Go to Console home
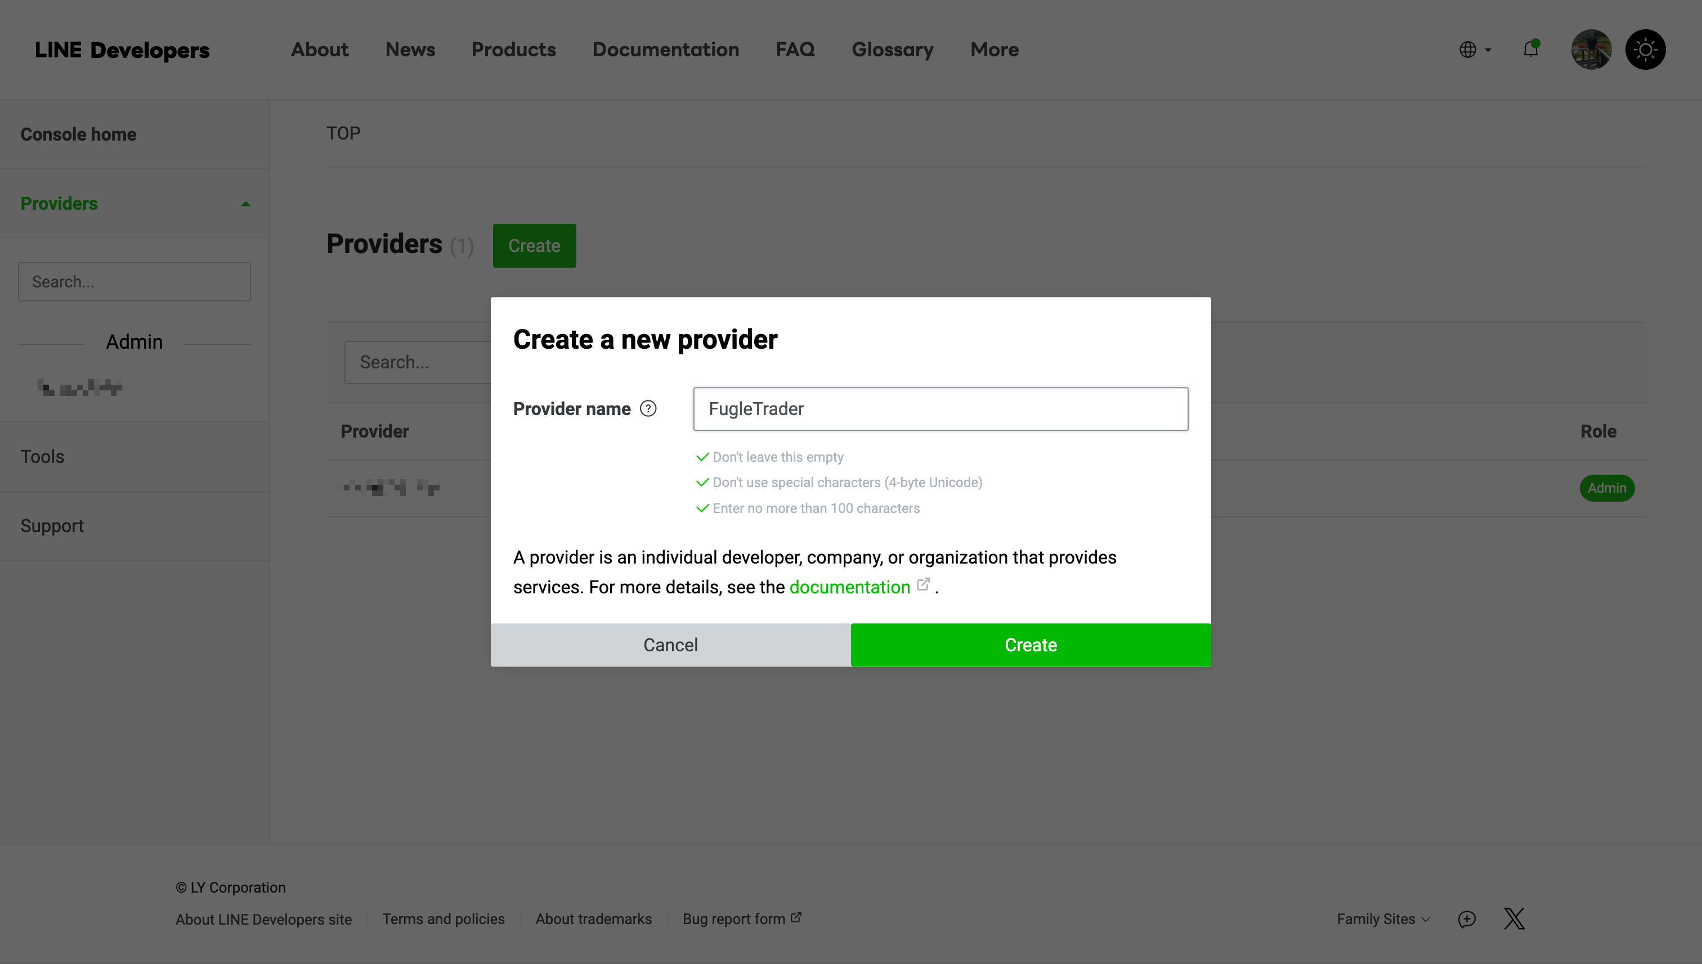Viewport: 1702px width, 964px height. click(78, 134)
